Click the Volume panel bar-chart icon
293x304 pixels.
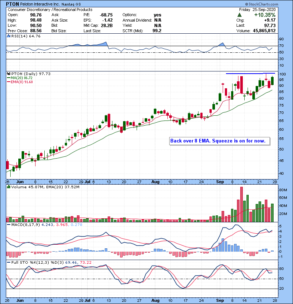(9, 187)
